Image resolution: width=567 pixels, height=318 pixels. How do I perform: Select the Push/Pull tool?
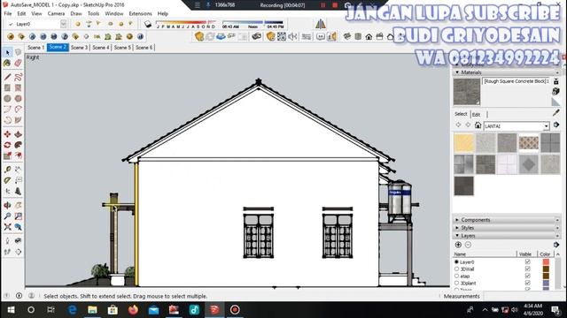(x=18, y=134)
